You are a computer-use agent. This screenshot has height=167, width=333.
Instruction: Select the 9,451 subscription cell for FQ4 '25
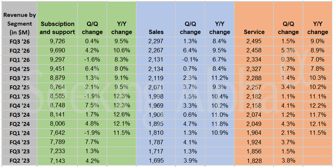[x=57, y=69]
